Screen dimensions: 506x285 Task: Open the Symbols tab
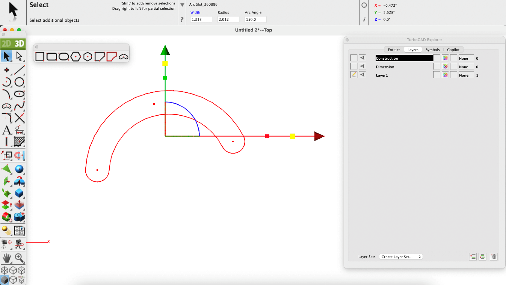[432, 50]
